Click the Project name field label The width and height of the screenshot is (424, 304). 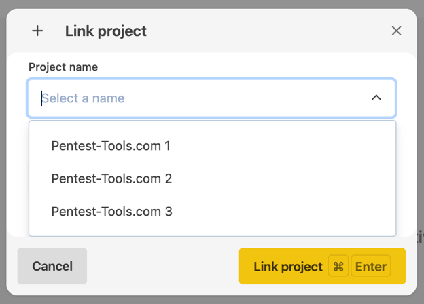click(63, 67)
